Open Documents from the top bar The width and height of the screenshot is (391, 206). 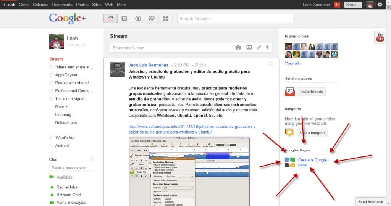(x=62, y=5)
